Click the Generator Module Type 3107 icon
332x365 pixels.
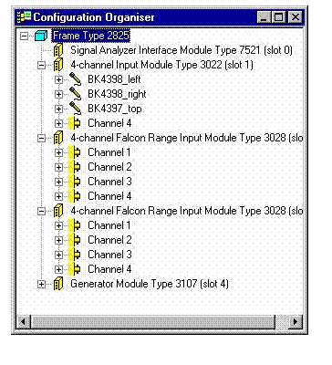click(x=58, y=284)
